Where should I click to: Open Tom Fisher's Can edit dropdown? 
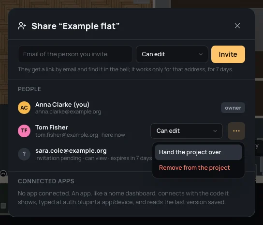(x=187, y=131)
